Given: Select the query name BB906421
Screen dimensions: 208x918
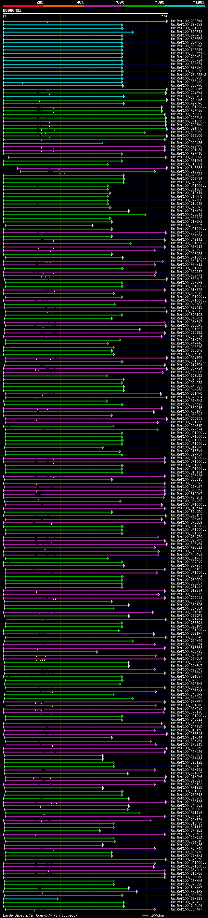Looking at the screenshot, I should pyautogui.click(x=12, y=11).
